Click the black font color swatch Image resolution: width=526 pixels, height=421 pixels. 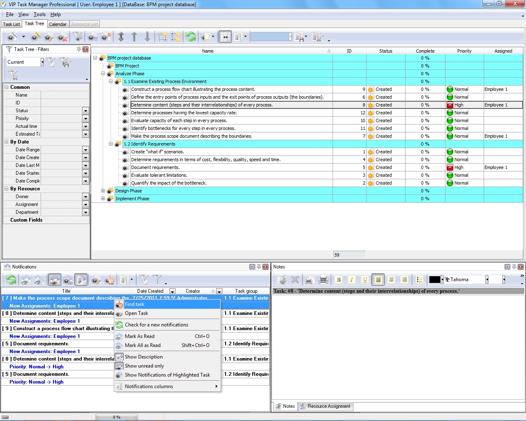click(434, 280)
